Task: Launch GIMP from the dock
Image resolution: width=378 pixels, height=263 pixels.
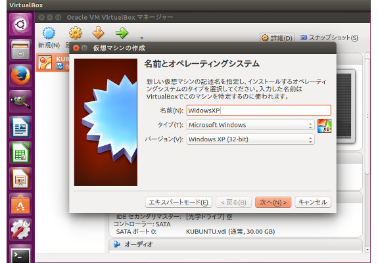Action: point(20,101)
